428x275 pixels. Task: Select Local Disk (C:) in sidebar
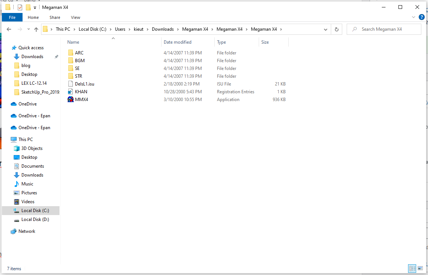pos(31,211)
